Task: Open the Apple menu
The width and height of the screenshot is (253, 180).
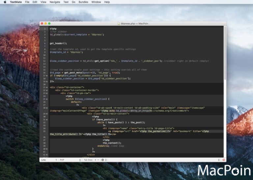Action: (x=5, y=2)
